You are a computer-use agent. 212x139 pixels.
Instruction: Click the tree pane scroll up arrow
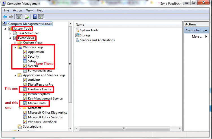pyautogui.click(x=70, y=24)
